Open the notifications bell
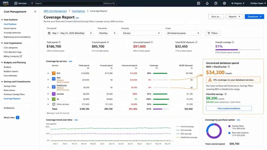This screenshot has width=267, height=150. click(207, 3)
